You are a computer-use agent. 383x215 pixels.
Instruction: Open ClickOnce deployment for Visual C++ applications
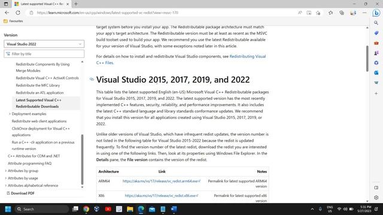click(x=41, y=131)
